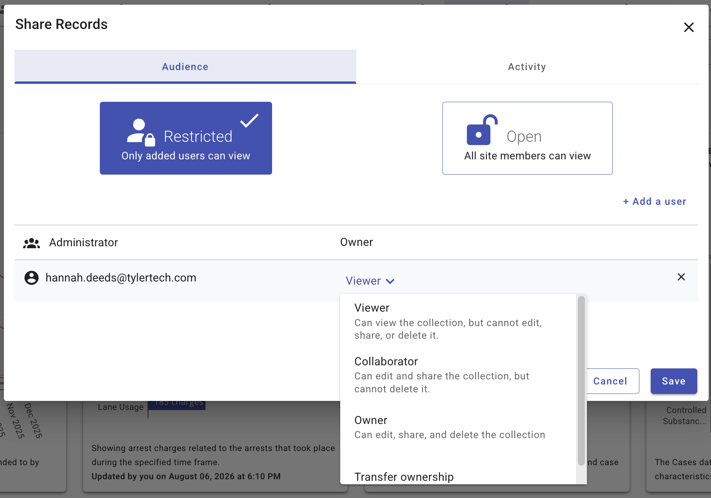
Task: Choose the Viewer role option
Action: pos(458,321)
